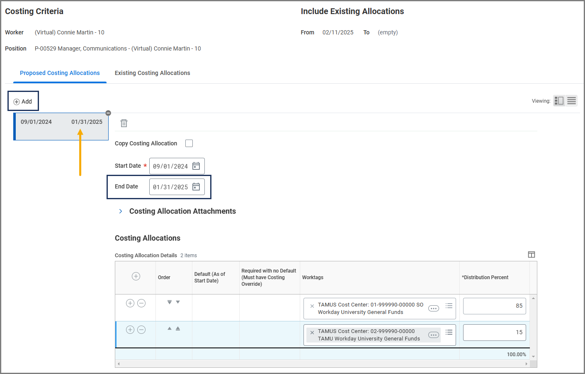Screen dimensions: 585x374
Task: Open the Start Date calendar picker
Action: 196,166
